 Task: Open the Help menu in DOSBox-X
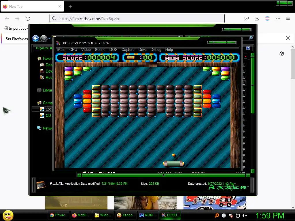click(x=169, y=49)
